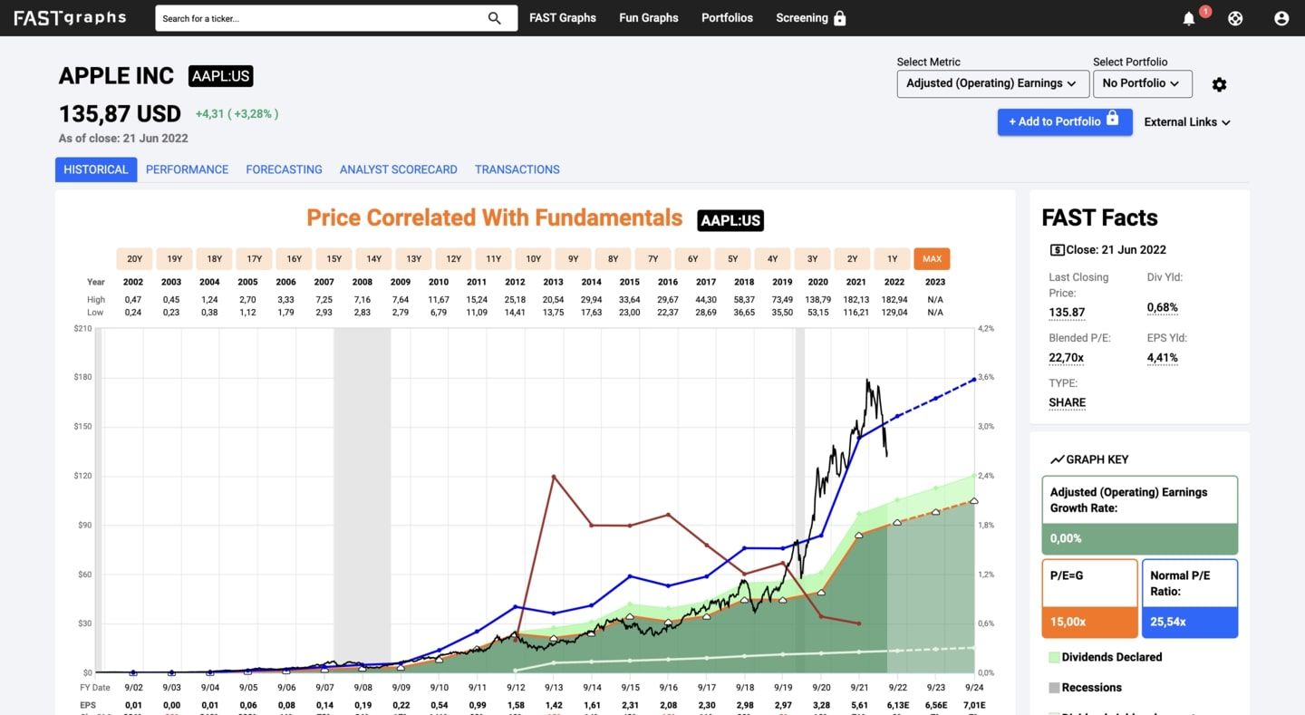Expand the External Links menu

[1187, 122]
